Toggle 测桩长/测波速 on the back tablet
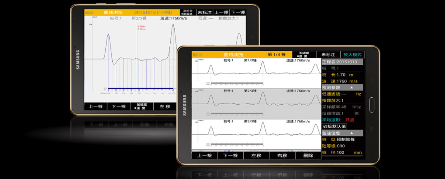Image resolution: width=445 pixels, height=179 pixels. pos(188,12)
